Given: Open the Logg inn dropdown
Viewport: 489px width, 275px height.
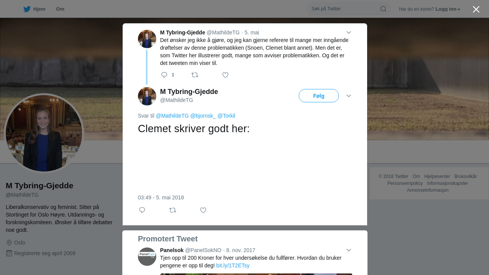Looking at the screenshot, I should pos(448,9).
